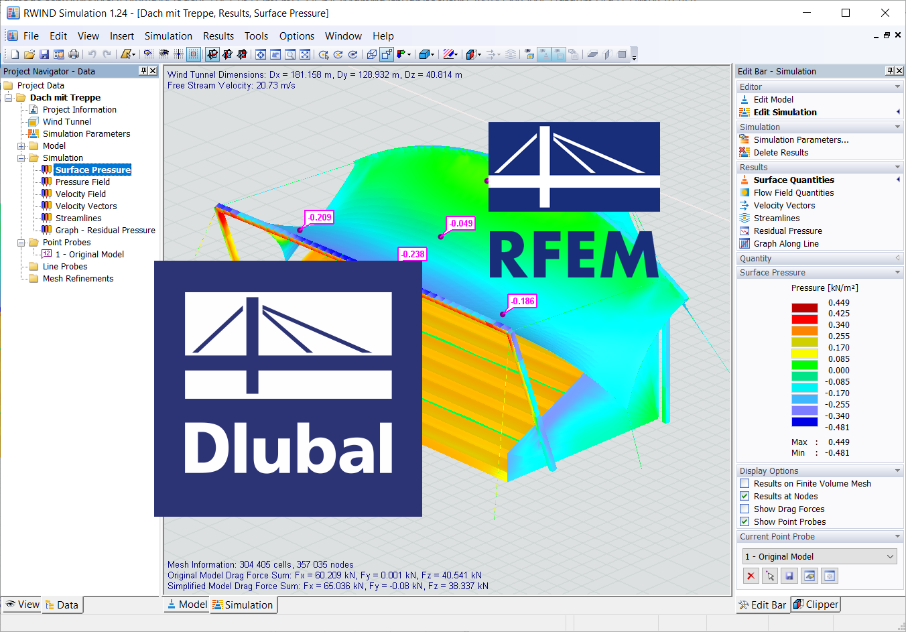Select Flow Field Quantities result

[793, 192]
